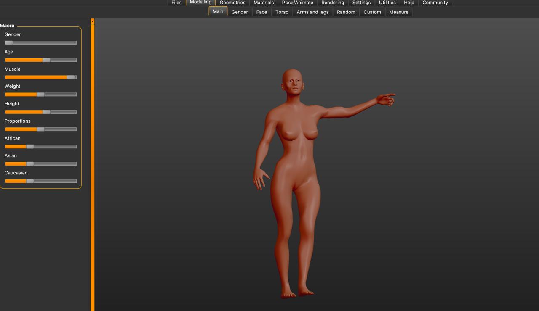Open the Arms and legs sub-tab
Image resolution: width=539 pixels, height=311 pixels.
pyautogui.click(x=312, y=12)
